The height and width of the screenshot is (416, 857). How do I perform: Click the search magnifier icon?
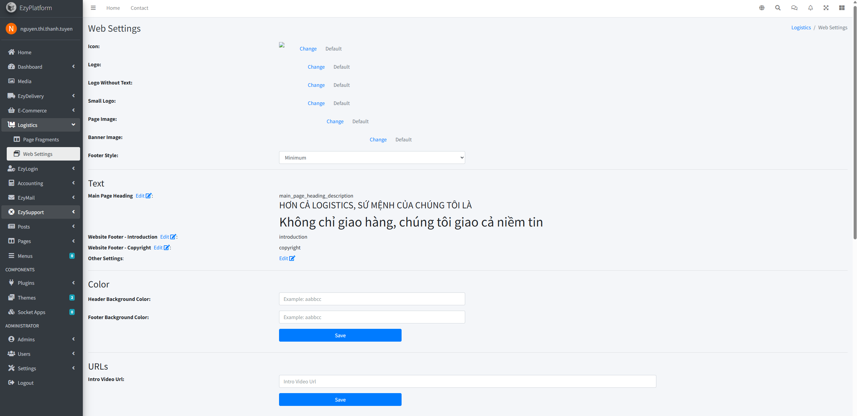point(778,8)
